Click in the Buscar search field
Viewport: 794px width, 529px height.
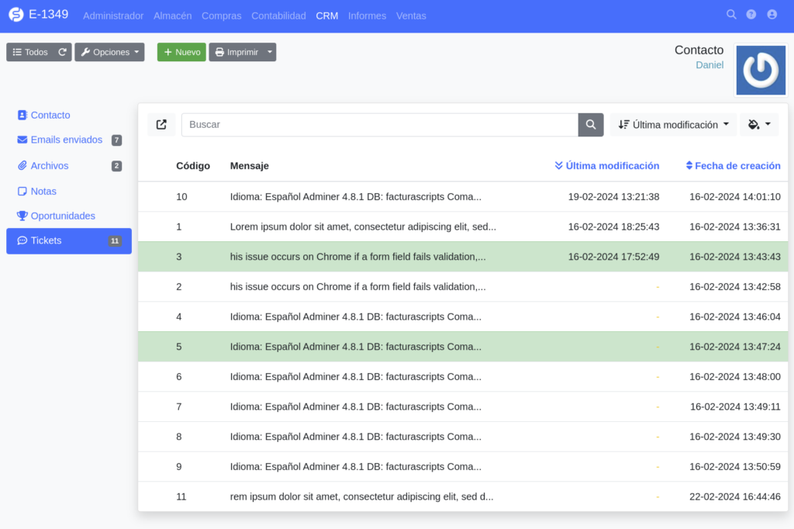[379, 125]
